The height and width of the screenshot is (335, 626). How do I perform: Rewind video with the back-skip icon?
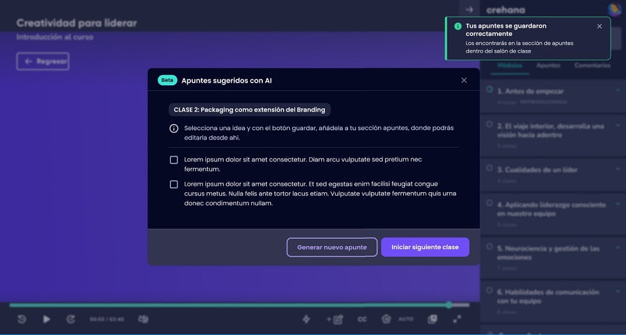pyautogui.click(x=21, y=319)
